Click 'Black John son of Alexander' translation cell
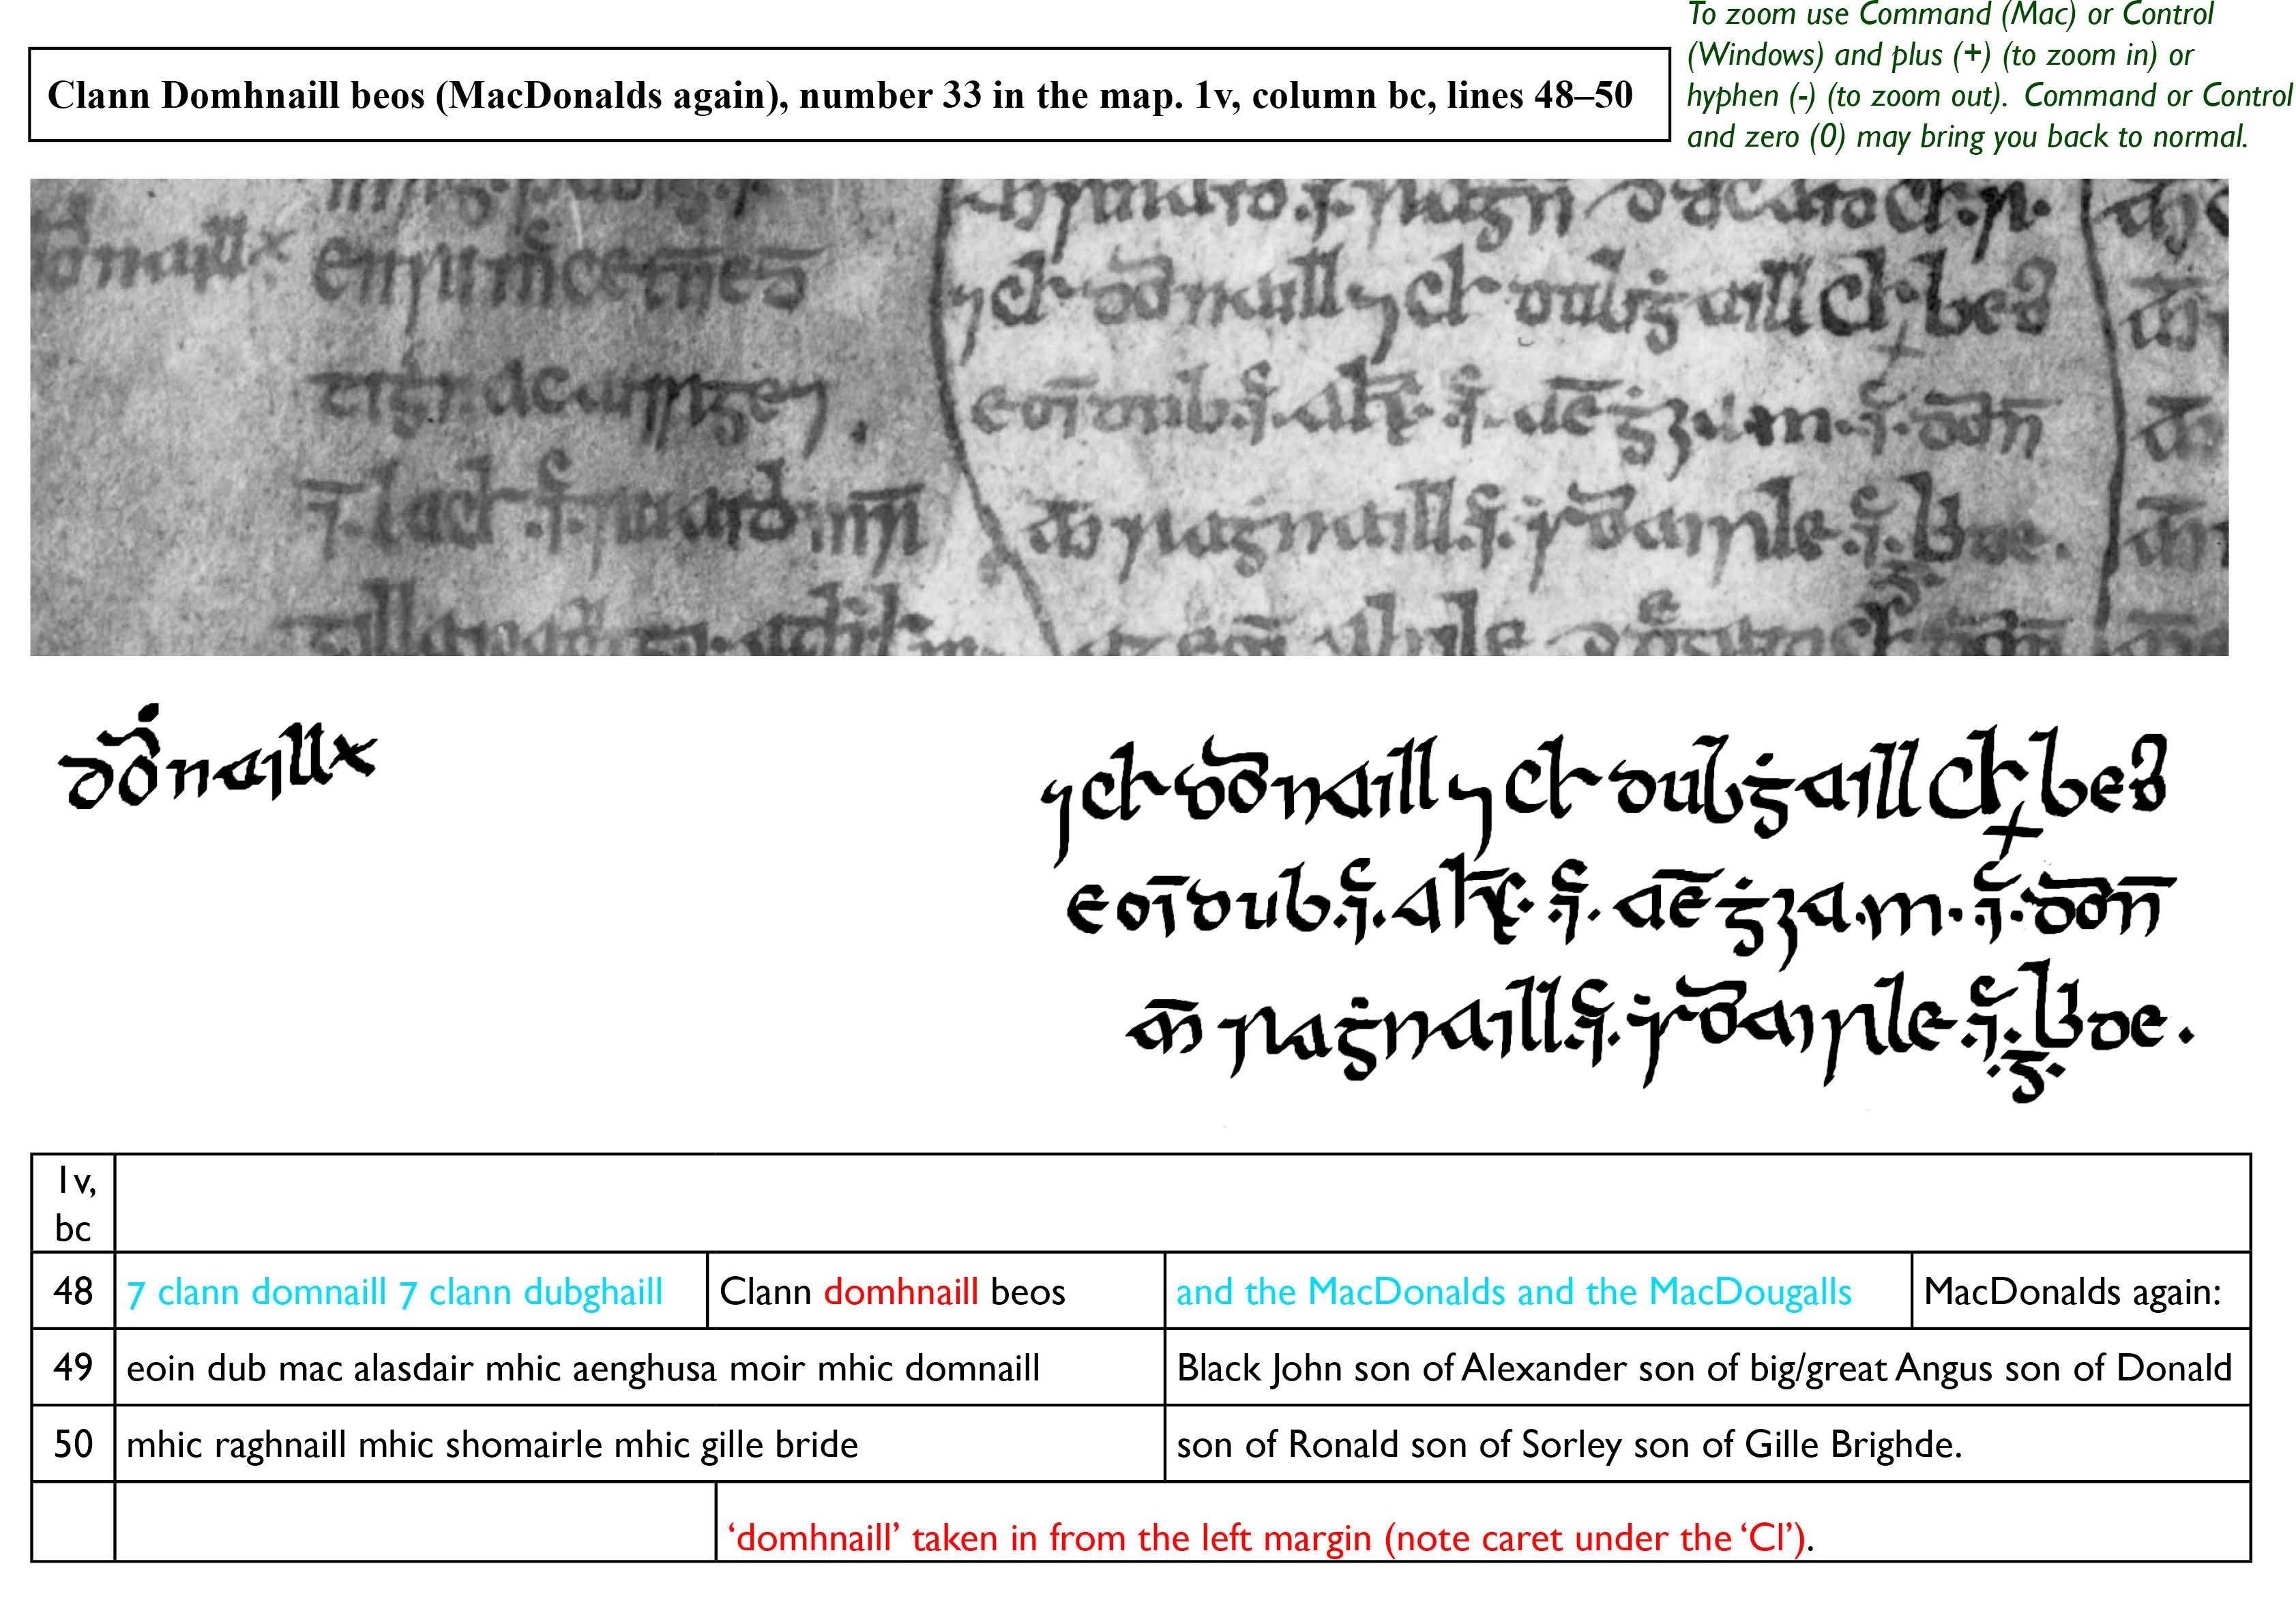The height and width of the screenshot is (1611, 2296). tap(1708, 1367)
